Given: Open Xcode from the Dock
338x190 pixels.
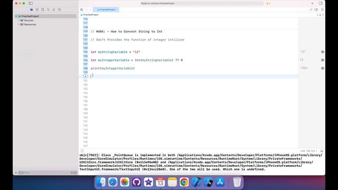Looking at the screenshot, I should click(196, 182).
